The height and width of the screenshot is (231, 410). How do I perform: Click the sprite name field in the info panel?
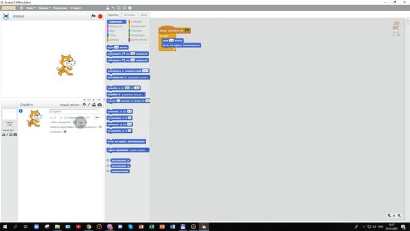[74, 111]
